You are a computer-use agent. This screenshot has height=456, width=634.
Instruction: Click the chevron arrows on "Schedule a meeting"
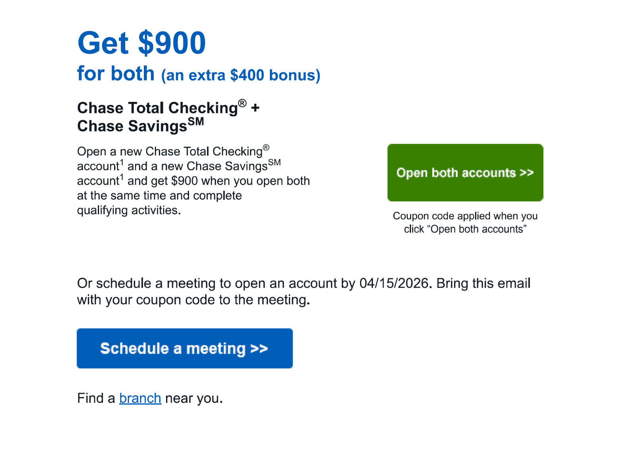pyautogui.click(x=258, y=349)
